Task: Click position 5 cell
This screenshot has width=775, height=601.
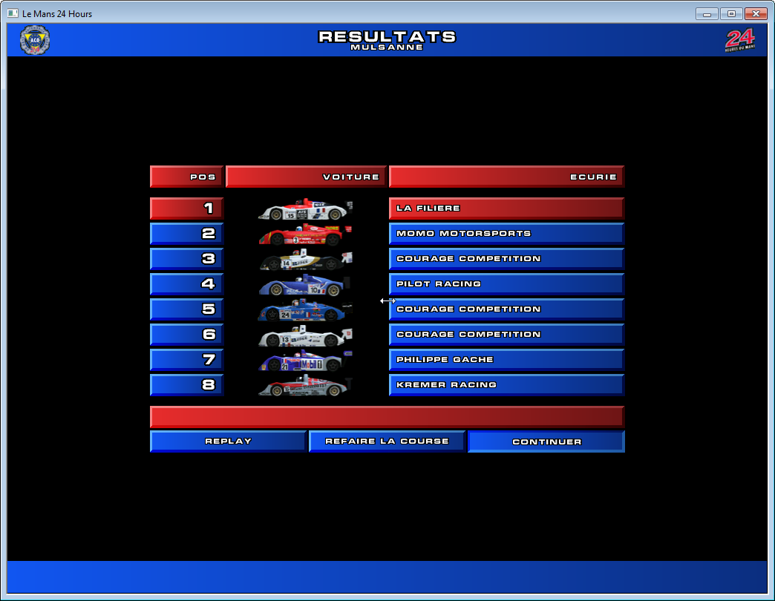Action: point(187,309)
